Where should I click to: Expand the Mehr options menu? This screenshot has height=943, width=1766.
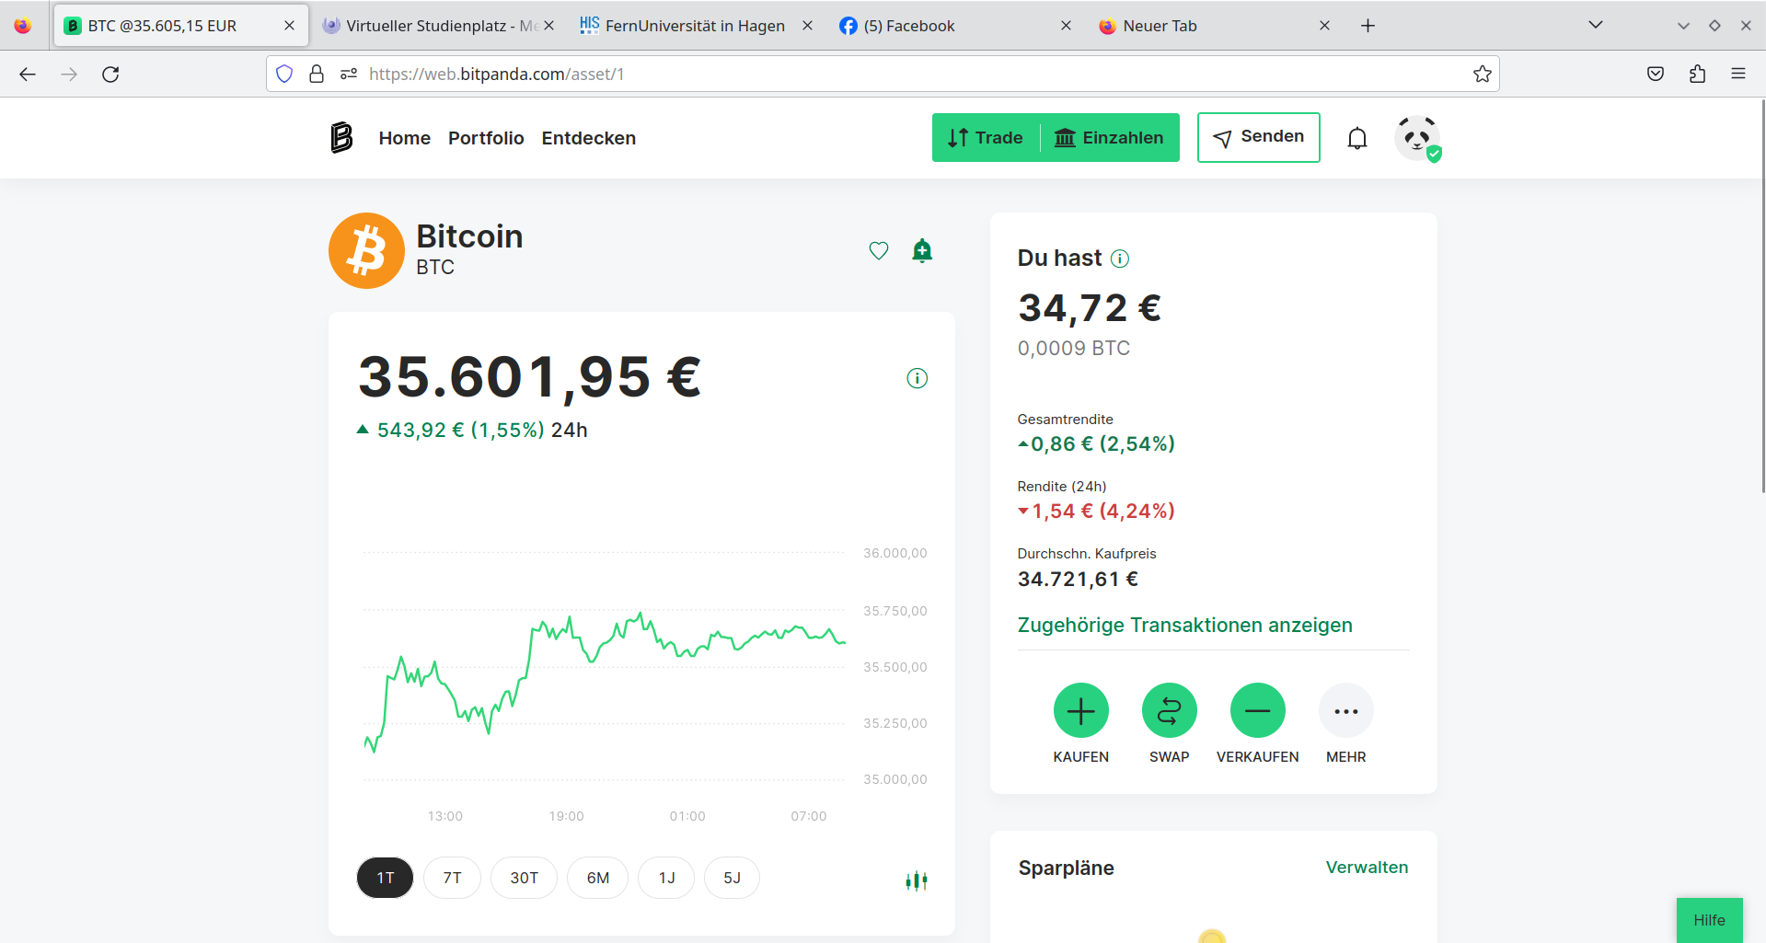[x=1345, y=711]
